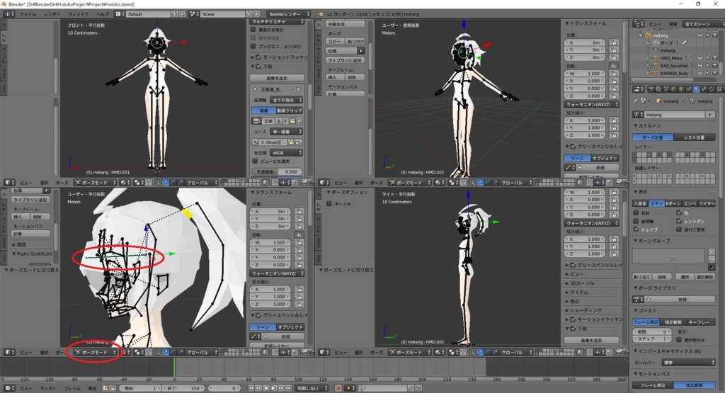Viewport: 725px width, 393px height.
Task: Open the マーカー menu in the timeline
Action: click(48, 388)
